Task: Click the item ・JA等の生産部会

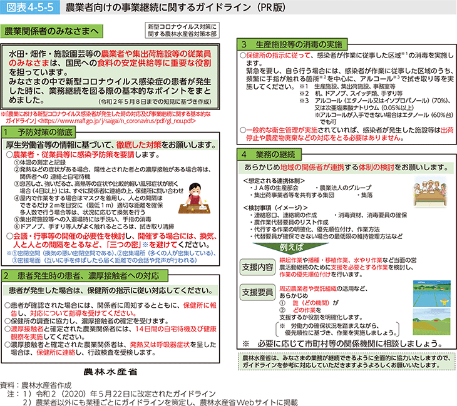Action: tap(274, 188)
